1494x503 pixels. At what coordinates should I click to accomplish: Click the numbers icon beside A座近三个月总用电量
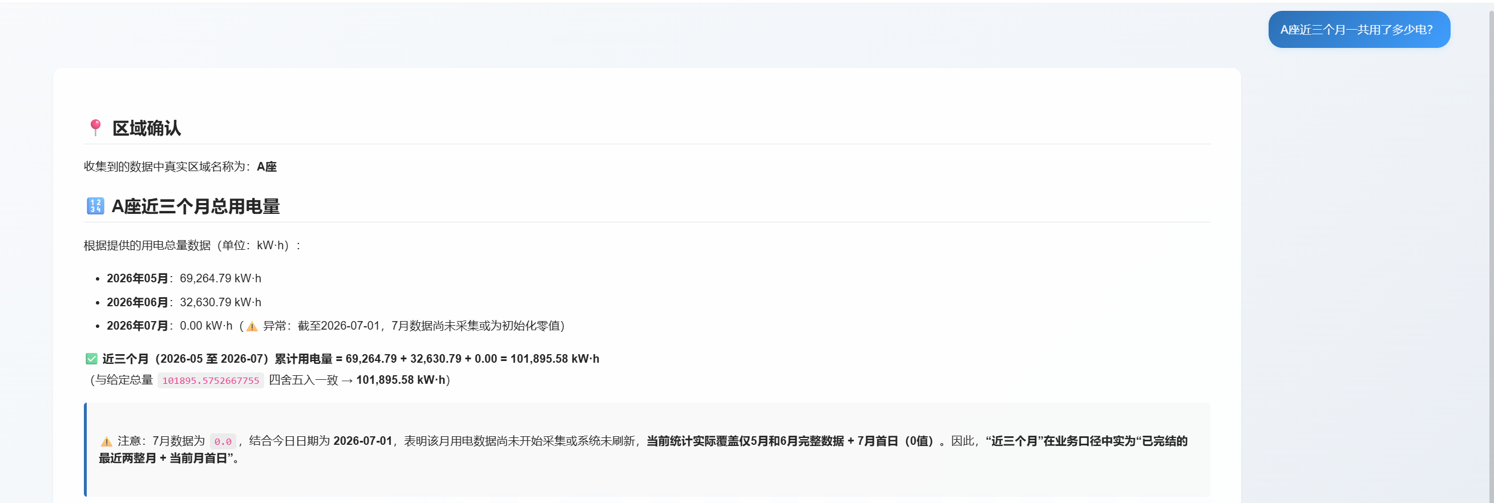point(95,206)
